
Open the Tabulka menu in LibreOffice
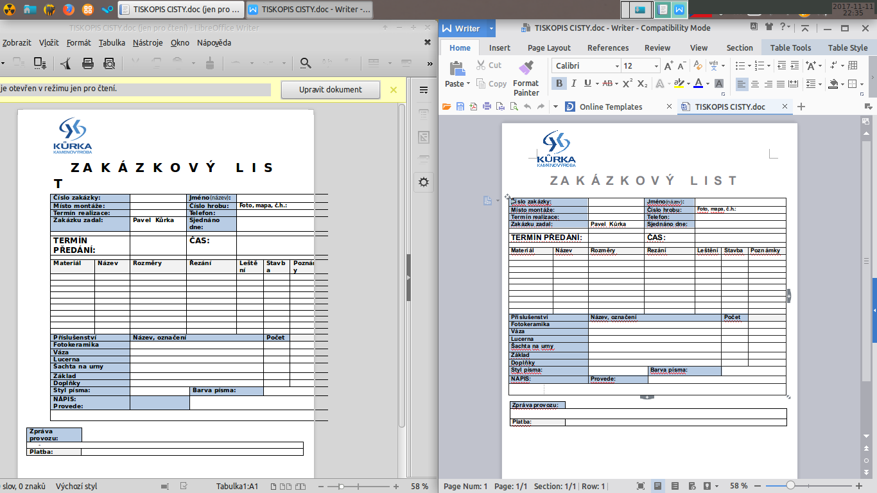112,43
